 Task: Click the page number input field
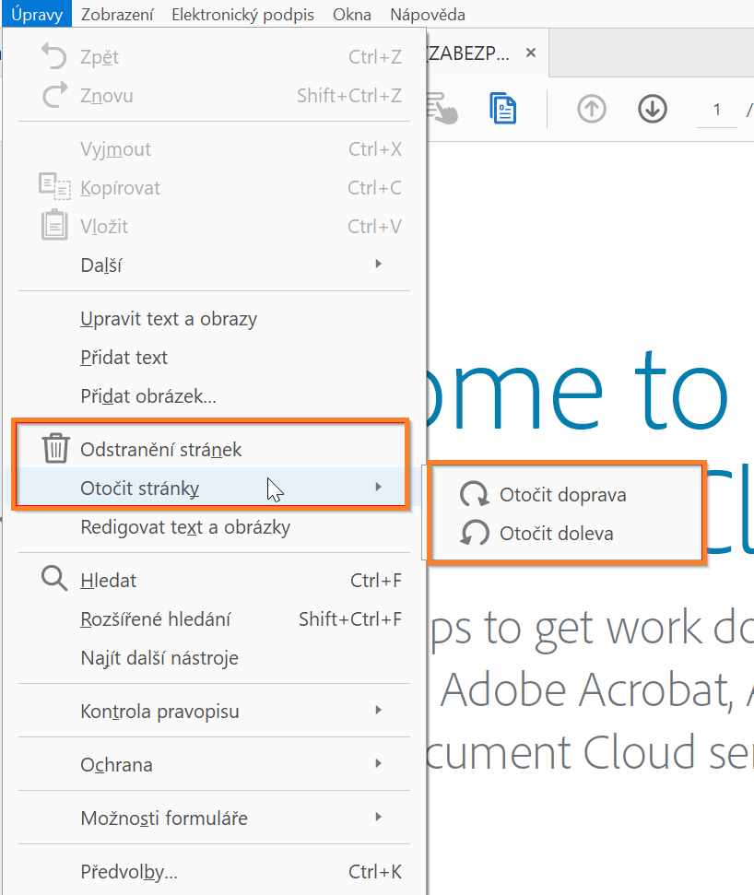716,110
